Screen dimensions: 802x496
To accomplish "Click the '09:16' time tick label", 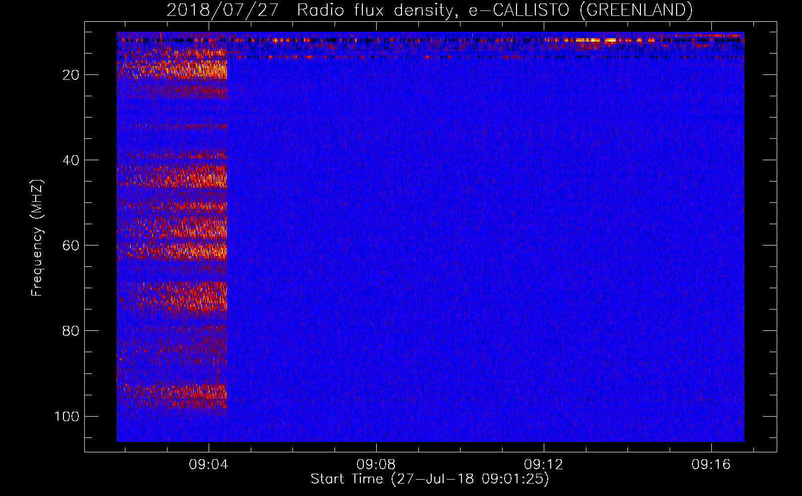I will 711,465.
